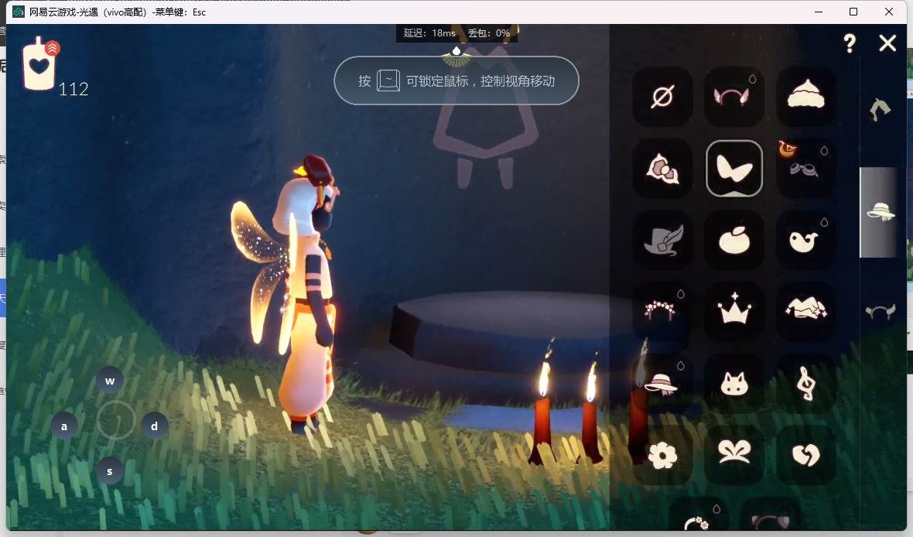Click the mouse-lock hint banner
The width and height of the screenshot is (913, 537).
(x=456, y=80)
